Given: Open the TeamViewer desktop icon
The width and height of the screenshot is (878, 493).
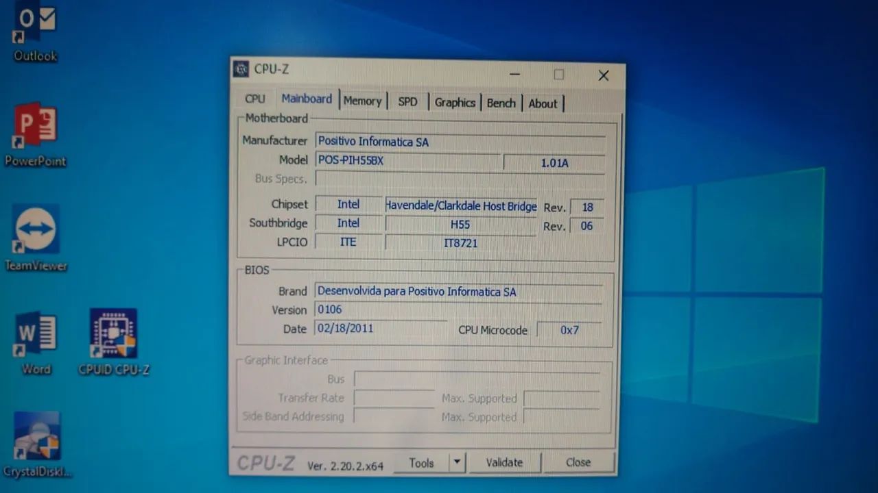Looking at the screenshot, I should point(36,238).
